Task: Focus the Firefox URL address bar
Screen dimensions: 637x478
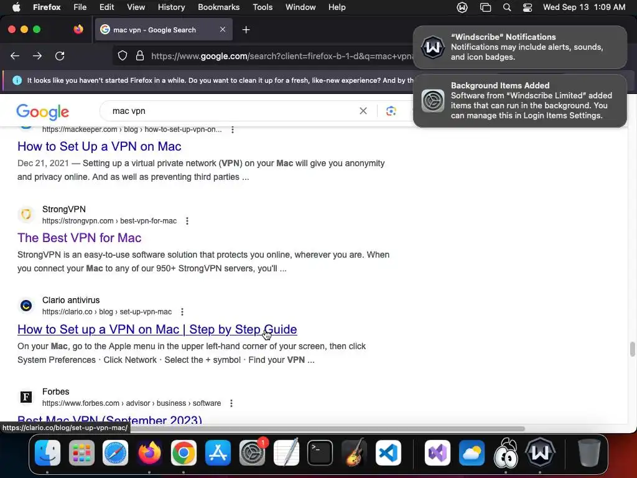Action: click(281, 55)
